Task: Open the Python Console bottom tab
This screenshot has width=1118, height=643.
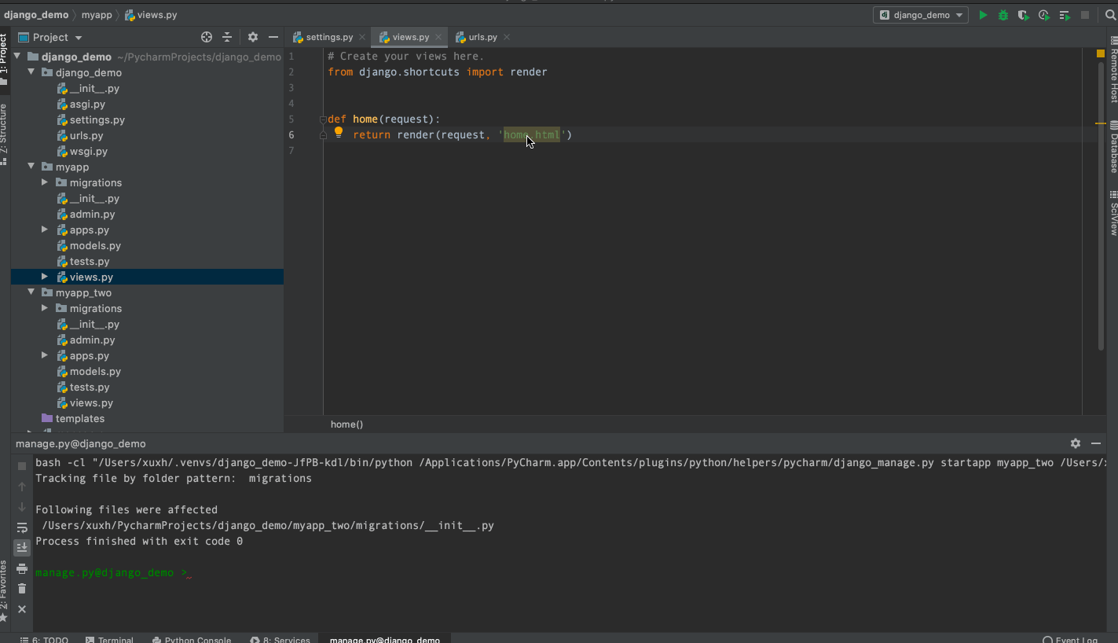Action: pyautogui.click(x=192, y=640)
